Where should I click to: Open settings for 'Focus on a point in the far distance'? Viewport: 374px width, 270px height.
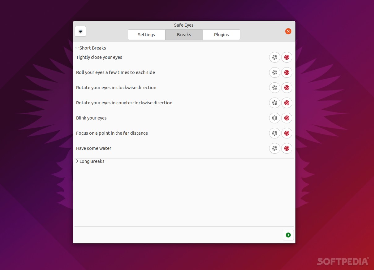click(274, 133)
